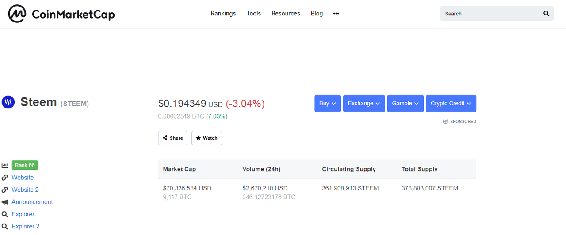566x235 pixels.
Task: Open the Rankings menu
Action: coord(223,14)
